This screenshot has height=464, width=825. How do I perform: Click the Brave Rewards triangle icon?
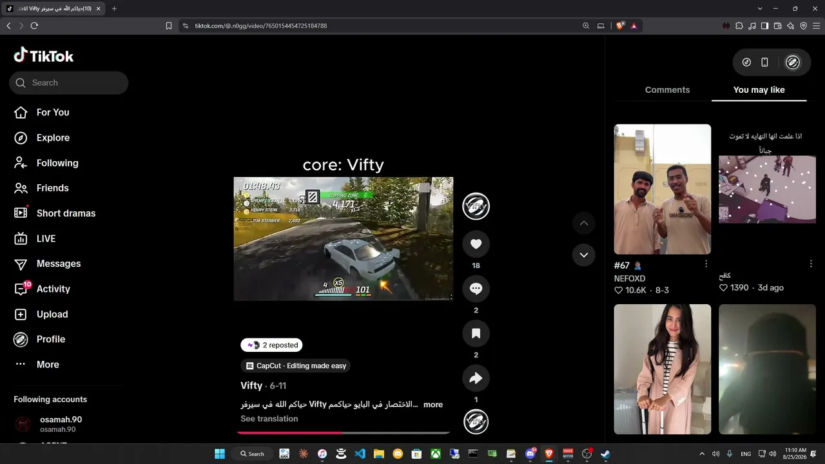[x=634, y=26]
